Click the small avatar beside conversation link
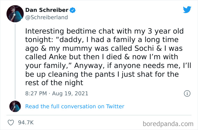198x130 pixels. pyautogui.click(x=15, y=106)
